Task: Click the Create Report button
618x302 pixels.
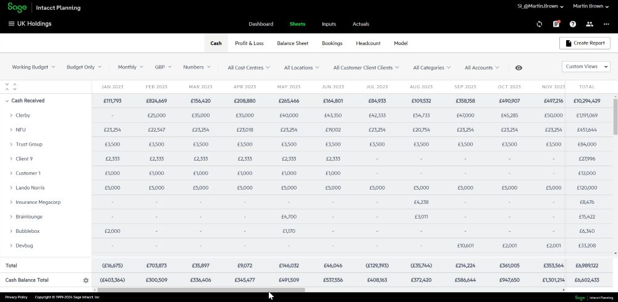Action: [585, 43]
